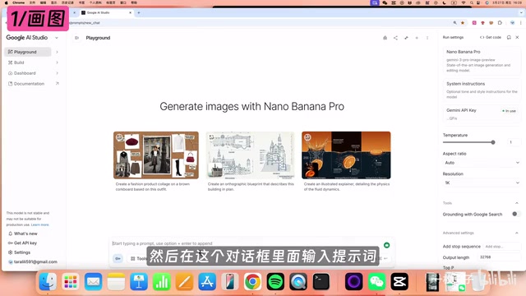Expand the chevron next to Dashboard
The height and width of the screenshot is (296, 526).
pos(57,73)
